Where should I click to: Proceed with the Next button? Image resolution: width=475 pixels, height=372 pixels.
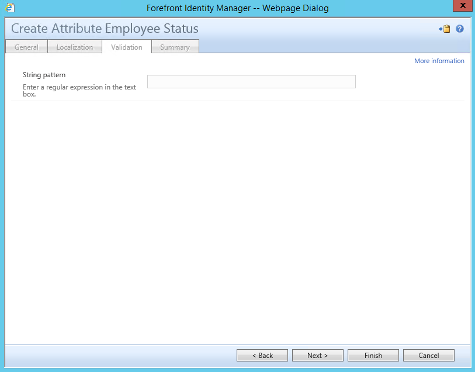pyautogui.click(x=318, y=355)
